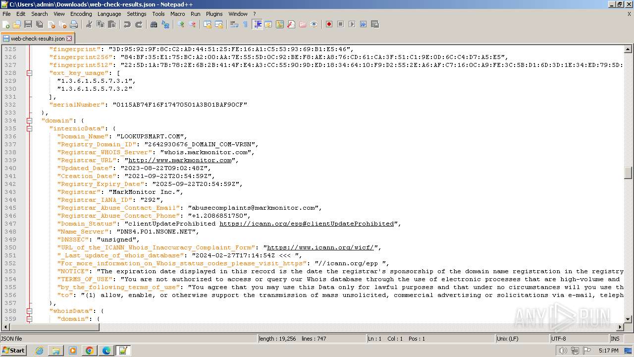Screen dimensions: 634x357
Task: Toggle synchronized vertical scrolling
Action: coord(208,24)
